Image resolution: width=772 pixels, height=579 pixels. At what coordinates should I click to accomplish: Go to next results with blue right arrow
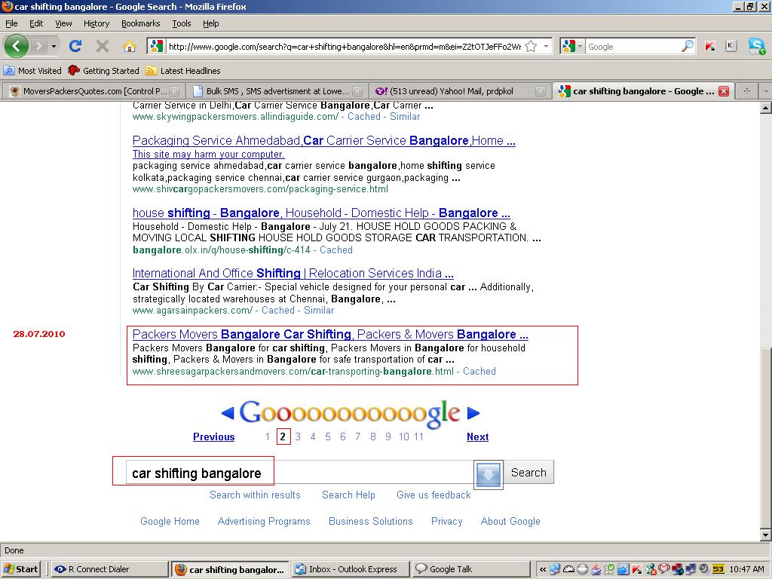click(x=473, y=413)
